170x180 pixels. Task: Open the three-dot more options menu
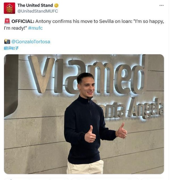coord(161,5)
